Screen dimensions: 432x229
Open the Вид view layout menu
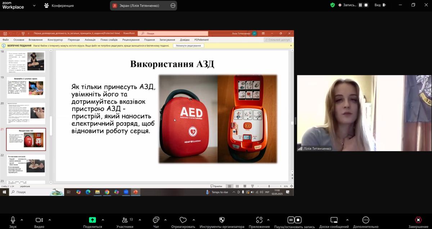(x=380, y=5)
